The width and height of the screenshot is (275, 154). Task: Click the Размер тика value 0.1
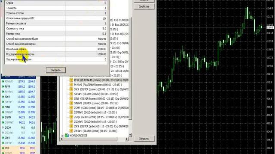tap(104, 34)
